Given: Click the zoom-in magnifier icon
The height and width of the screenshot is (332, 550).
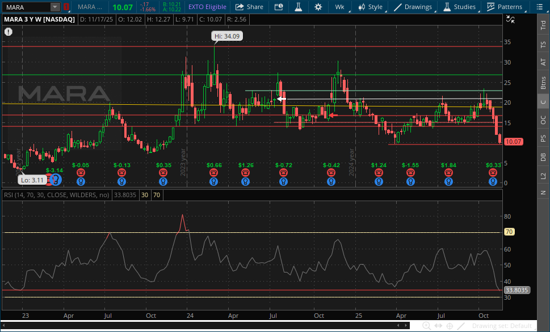Looking at the screenshot, I should (x=426, y=326).
